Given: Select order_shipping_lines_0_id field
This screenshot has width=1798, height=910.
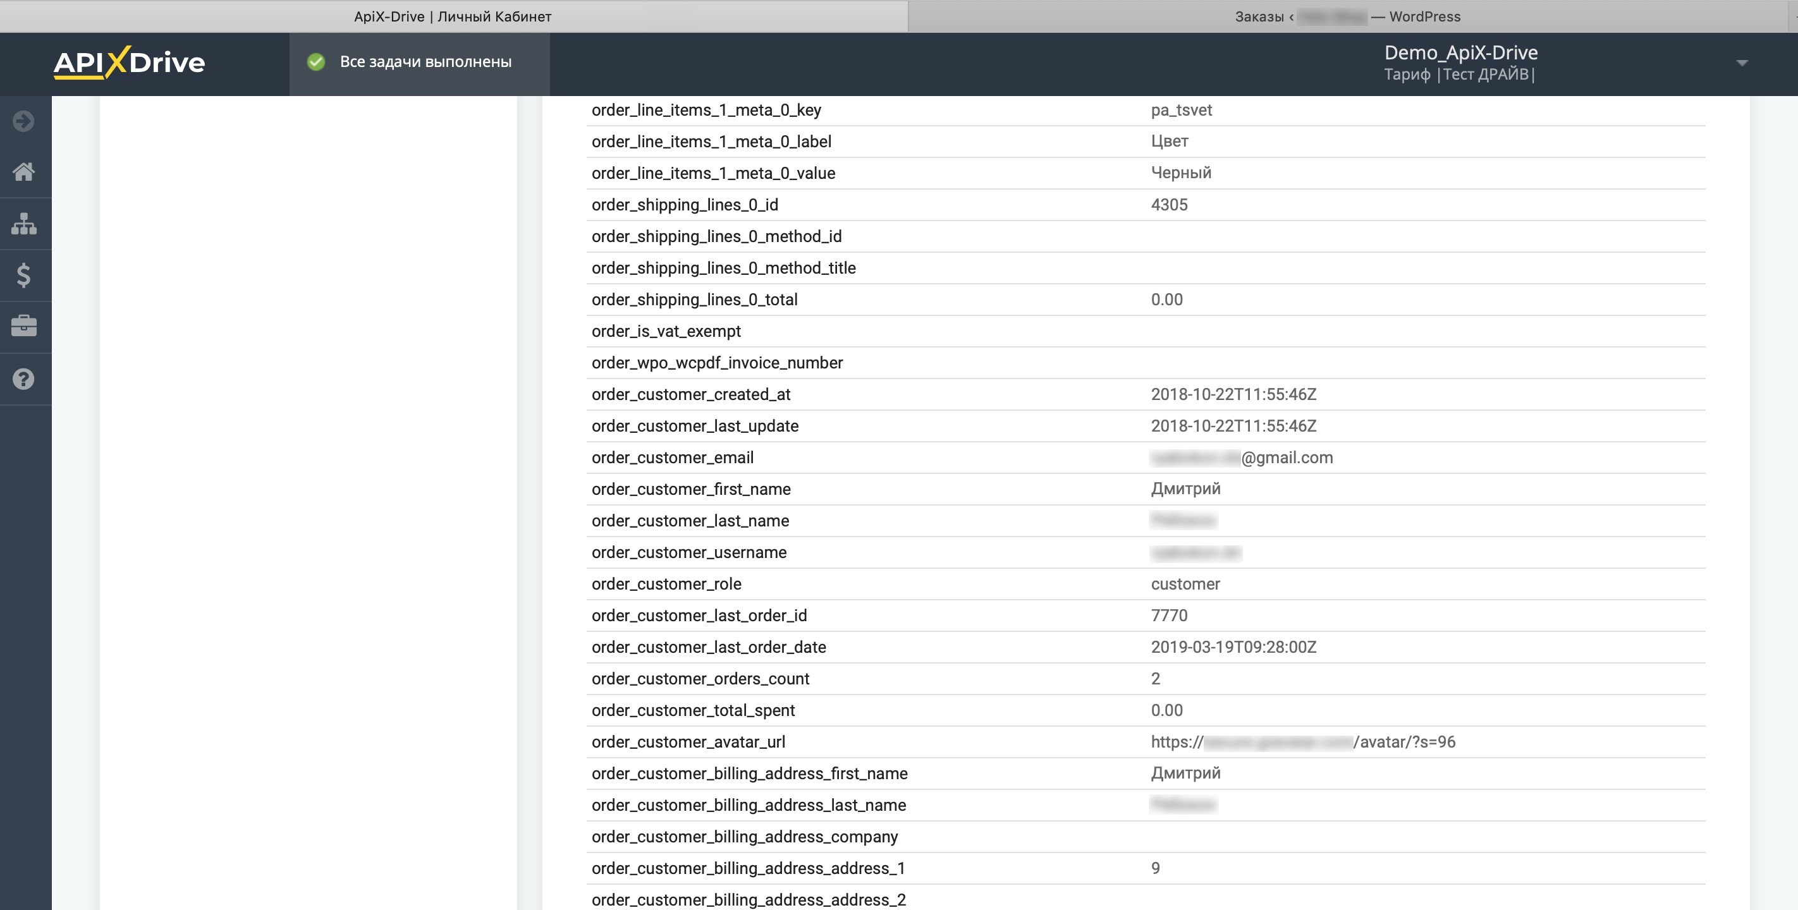Looking at the screenshot, I should [685, 205].
